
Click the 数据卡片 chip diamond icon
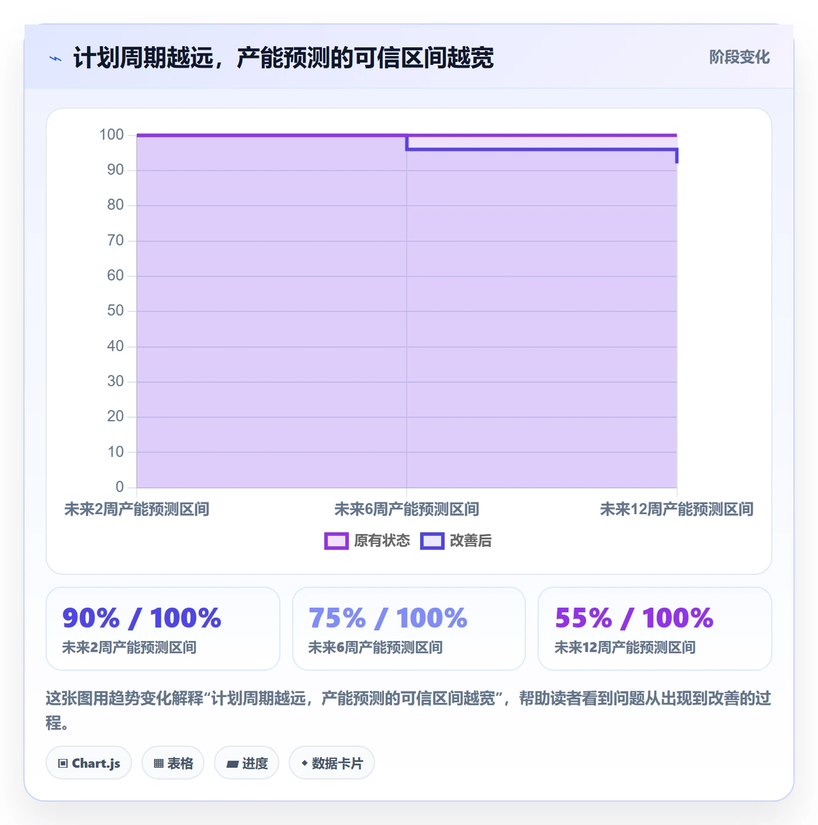(x=304, y=763)
